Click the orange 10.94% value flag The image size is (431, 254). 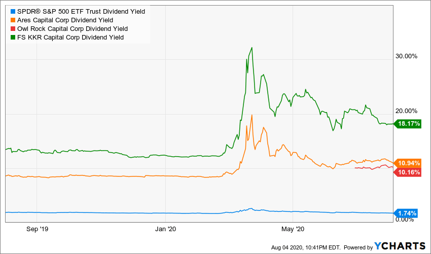point(408,163)
